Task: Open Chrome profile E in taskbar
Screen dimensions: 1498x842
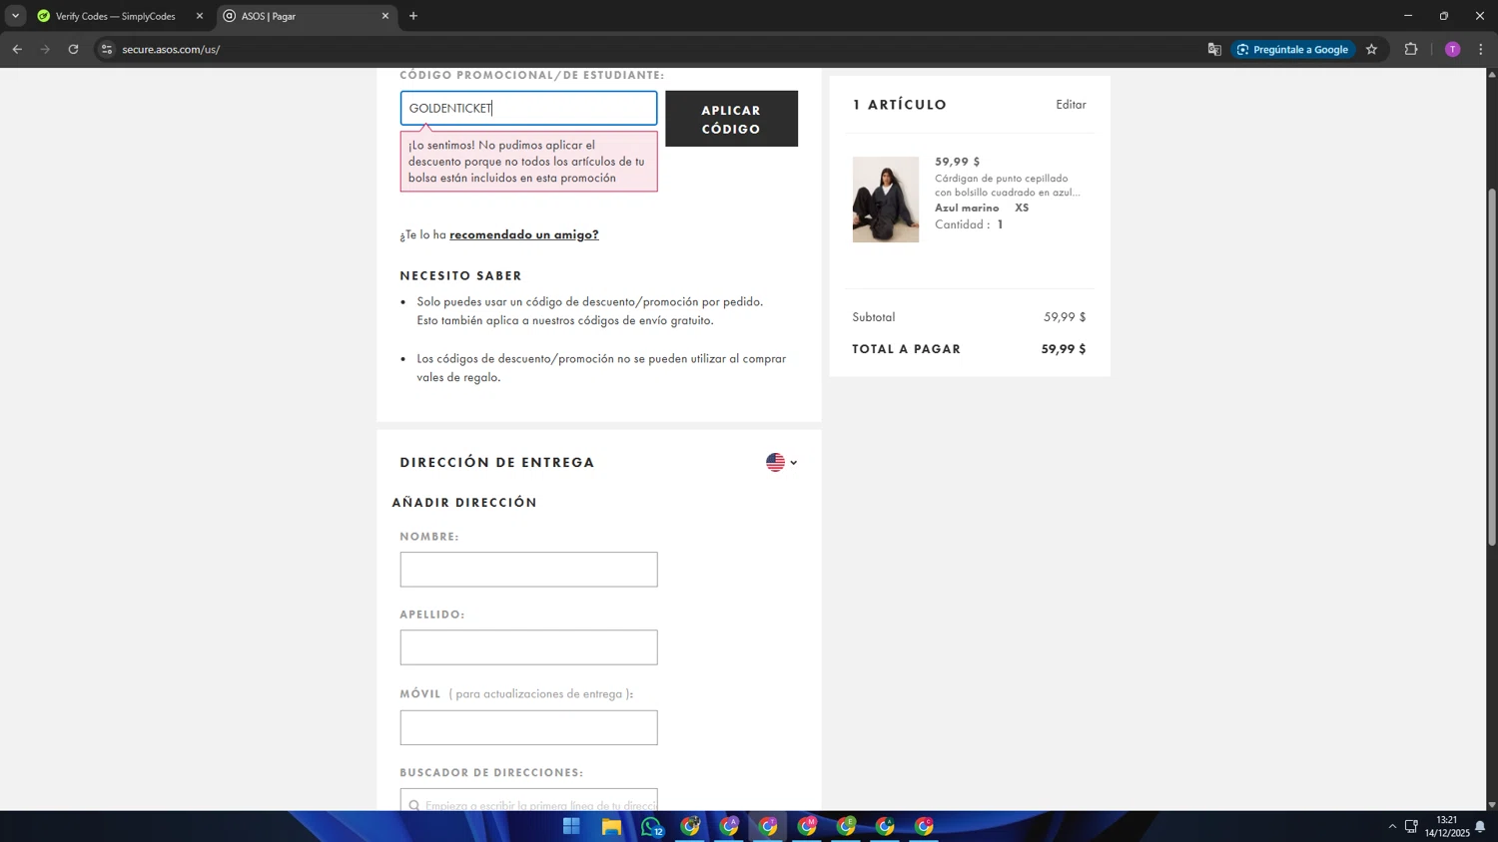Action: point(846,826)
